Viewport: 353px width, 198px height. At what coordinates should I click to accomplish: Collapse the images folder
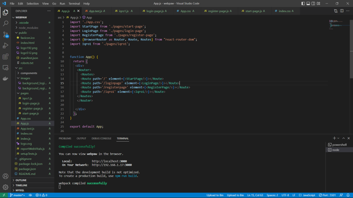(33, 78)
